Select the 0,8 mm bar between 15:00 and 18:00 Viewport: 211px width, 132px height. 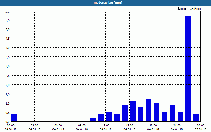(x=141, y=114)
